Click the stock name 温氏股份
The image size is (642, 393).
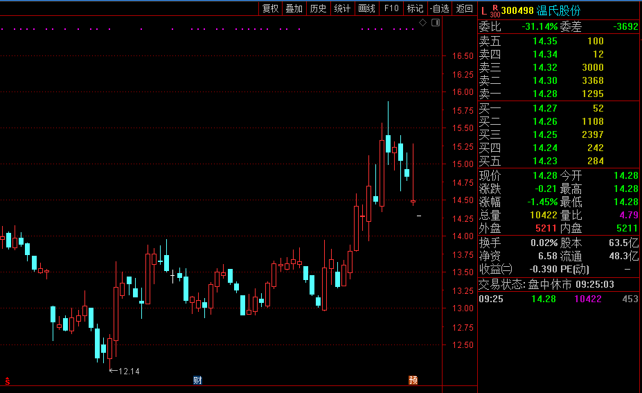tap(559, 10)
